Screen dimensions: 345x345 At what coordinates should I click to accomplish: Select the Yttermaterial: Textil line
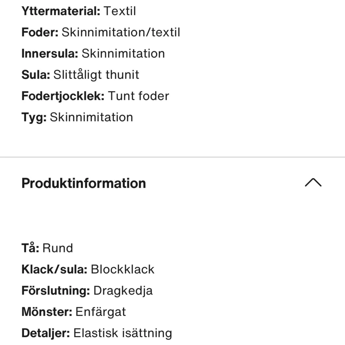[x=79, y=11]
